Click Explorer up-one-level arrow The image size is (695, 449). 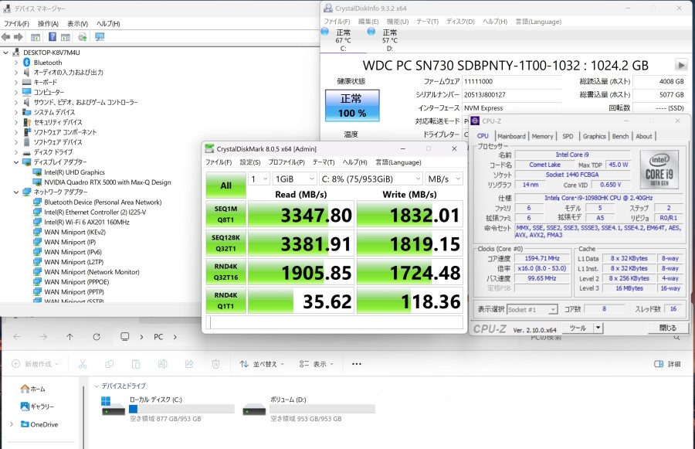(x=69, y=337)
